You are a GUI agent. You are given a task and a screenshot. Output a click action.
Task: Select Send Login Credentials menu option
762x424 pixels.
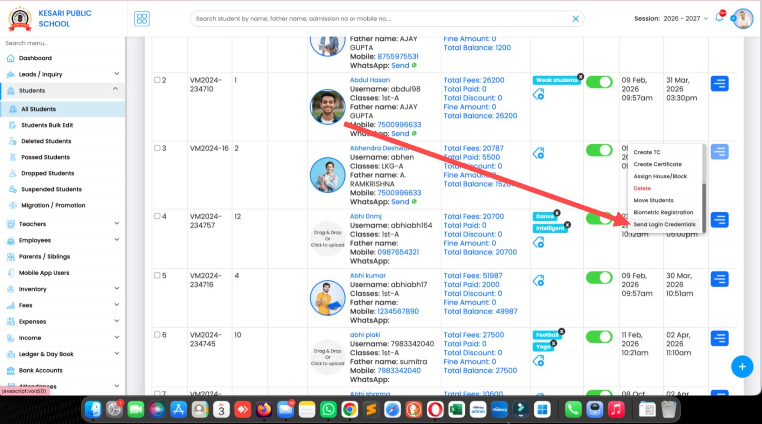[664, 225]
